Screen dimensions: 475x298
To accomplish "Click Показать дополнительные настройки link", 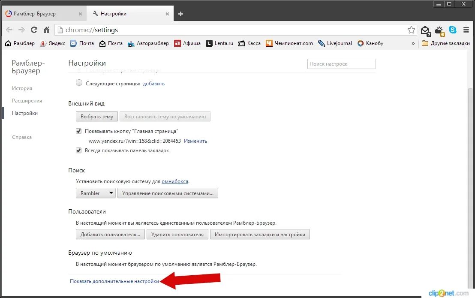I will click(x=114, y=281).
